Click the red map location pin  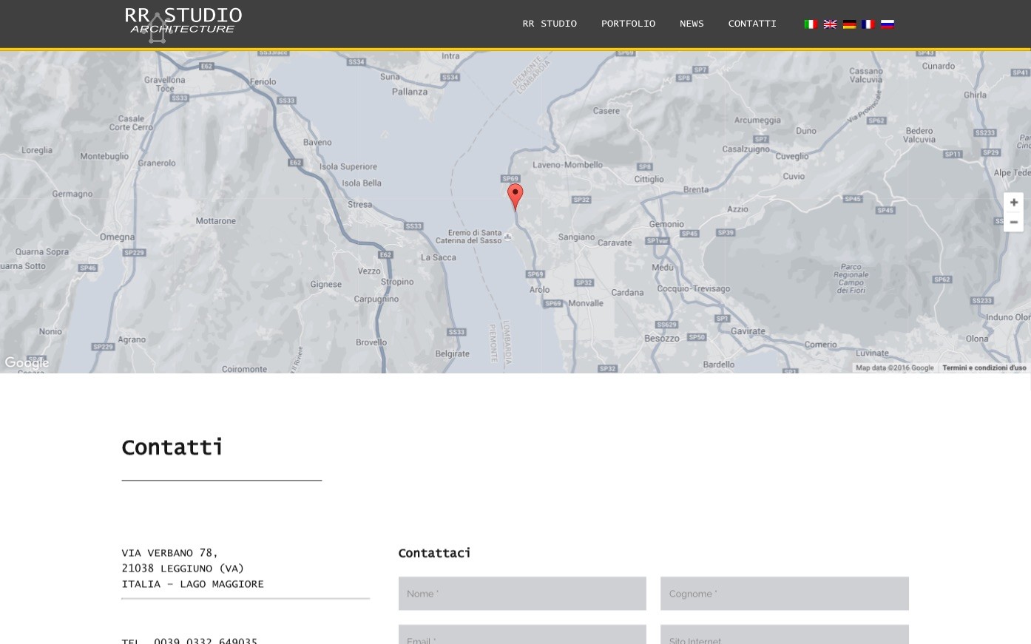pyautogui.click(x=515, y=197)
